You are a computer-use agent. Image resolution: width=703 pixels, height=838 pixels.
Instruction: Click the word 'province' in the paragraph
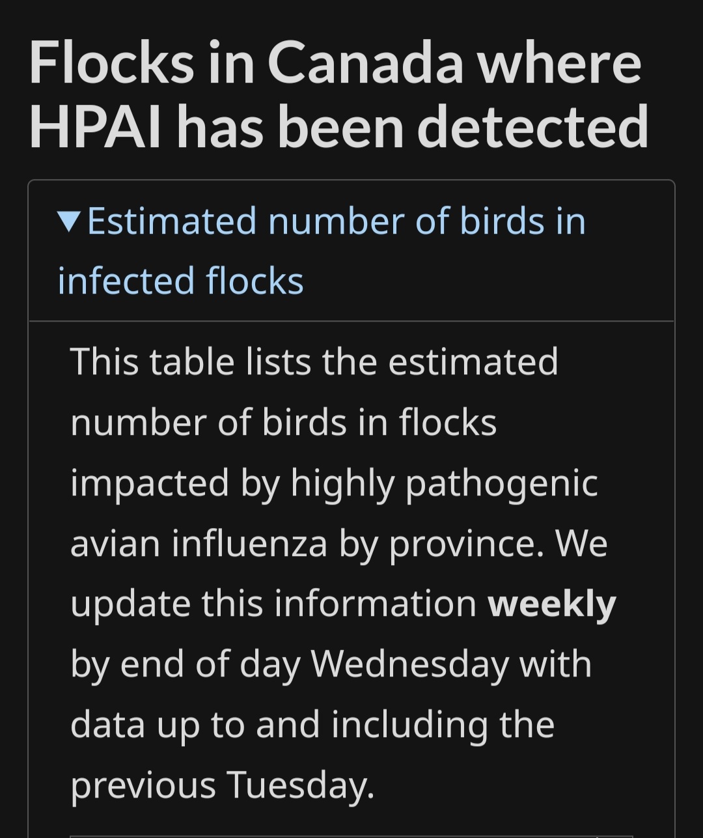click(465, 543)
